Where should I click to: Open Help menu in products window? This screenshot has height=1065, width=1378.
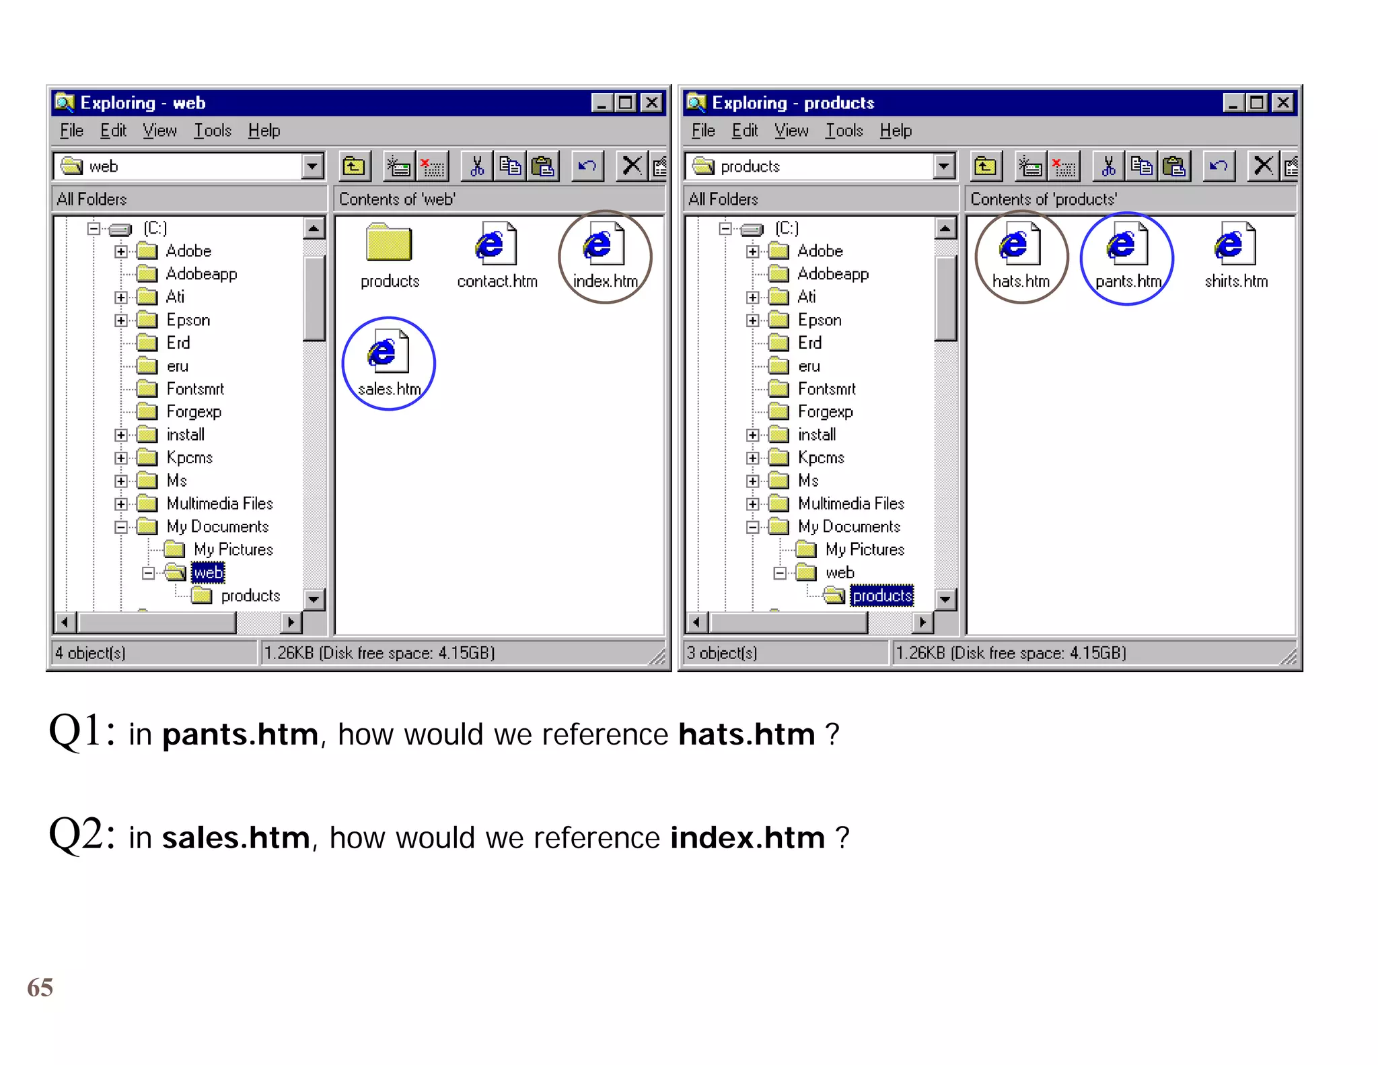896,131
